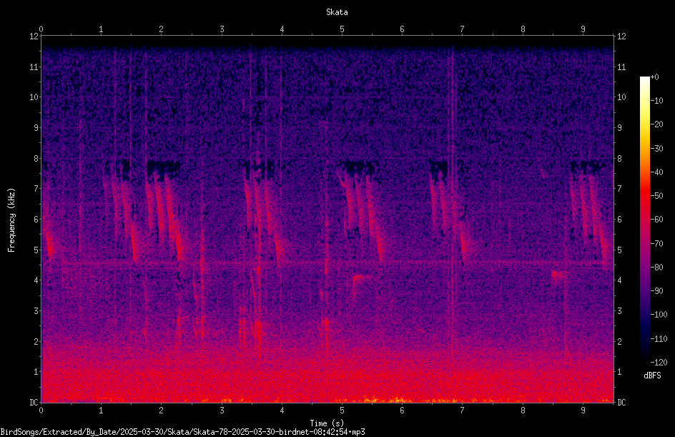
Task: Click the dBFS color gradient scale bar
Action: pos(644,220)
